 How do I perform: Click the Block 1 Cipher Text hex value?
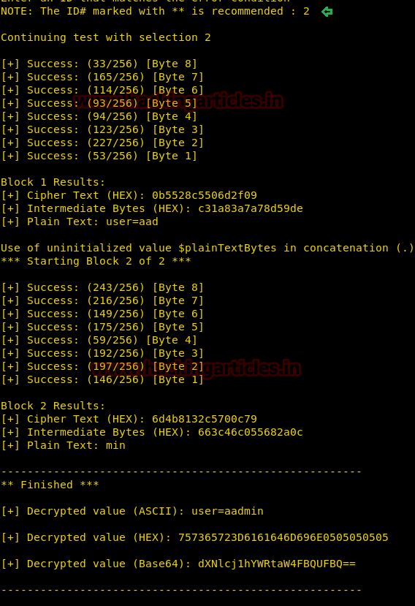click(205, 195)
